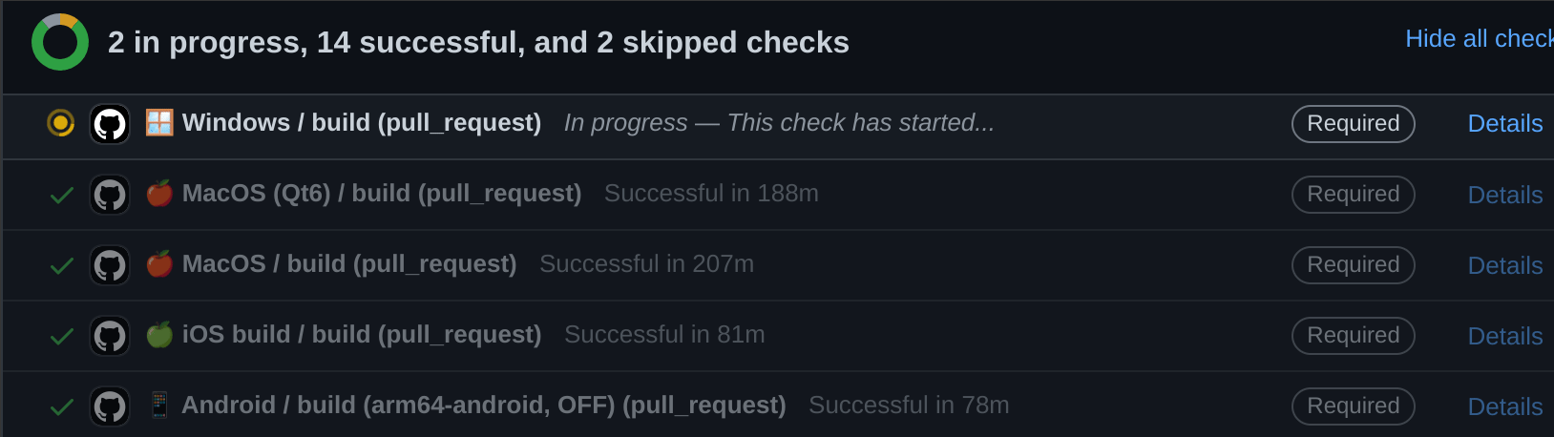Click the GitHub avatar on iOS build row
The width and height of the screenshot is (1554, 437).
[x=110, y=336]
